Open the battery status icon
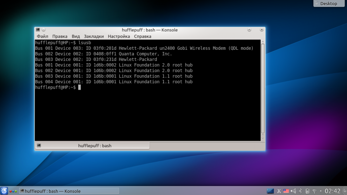 click(x=307, y=191)
